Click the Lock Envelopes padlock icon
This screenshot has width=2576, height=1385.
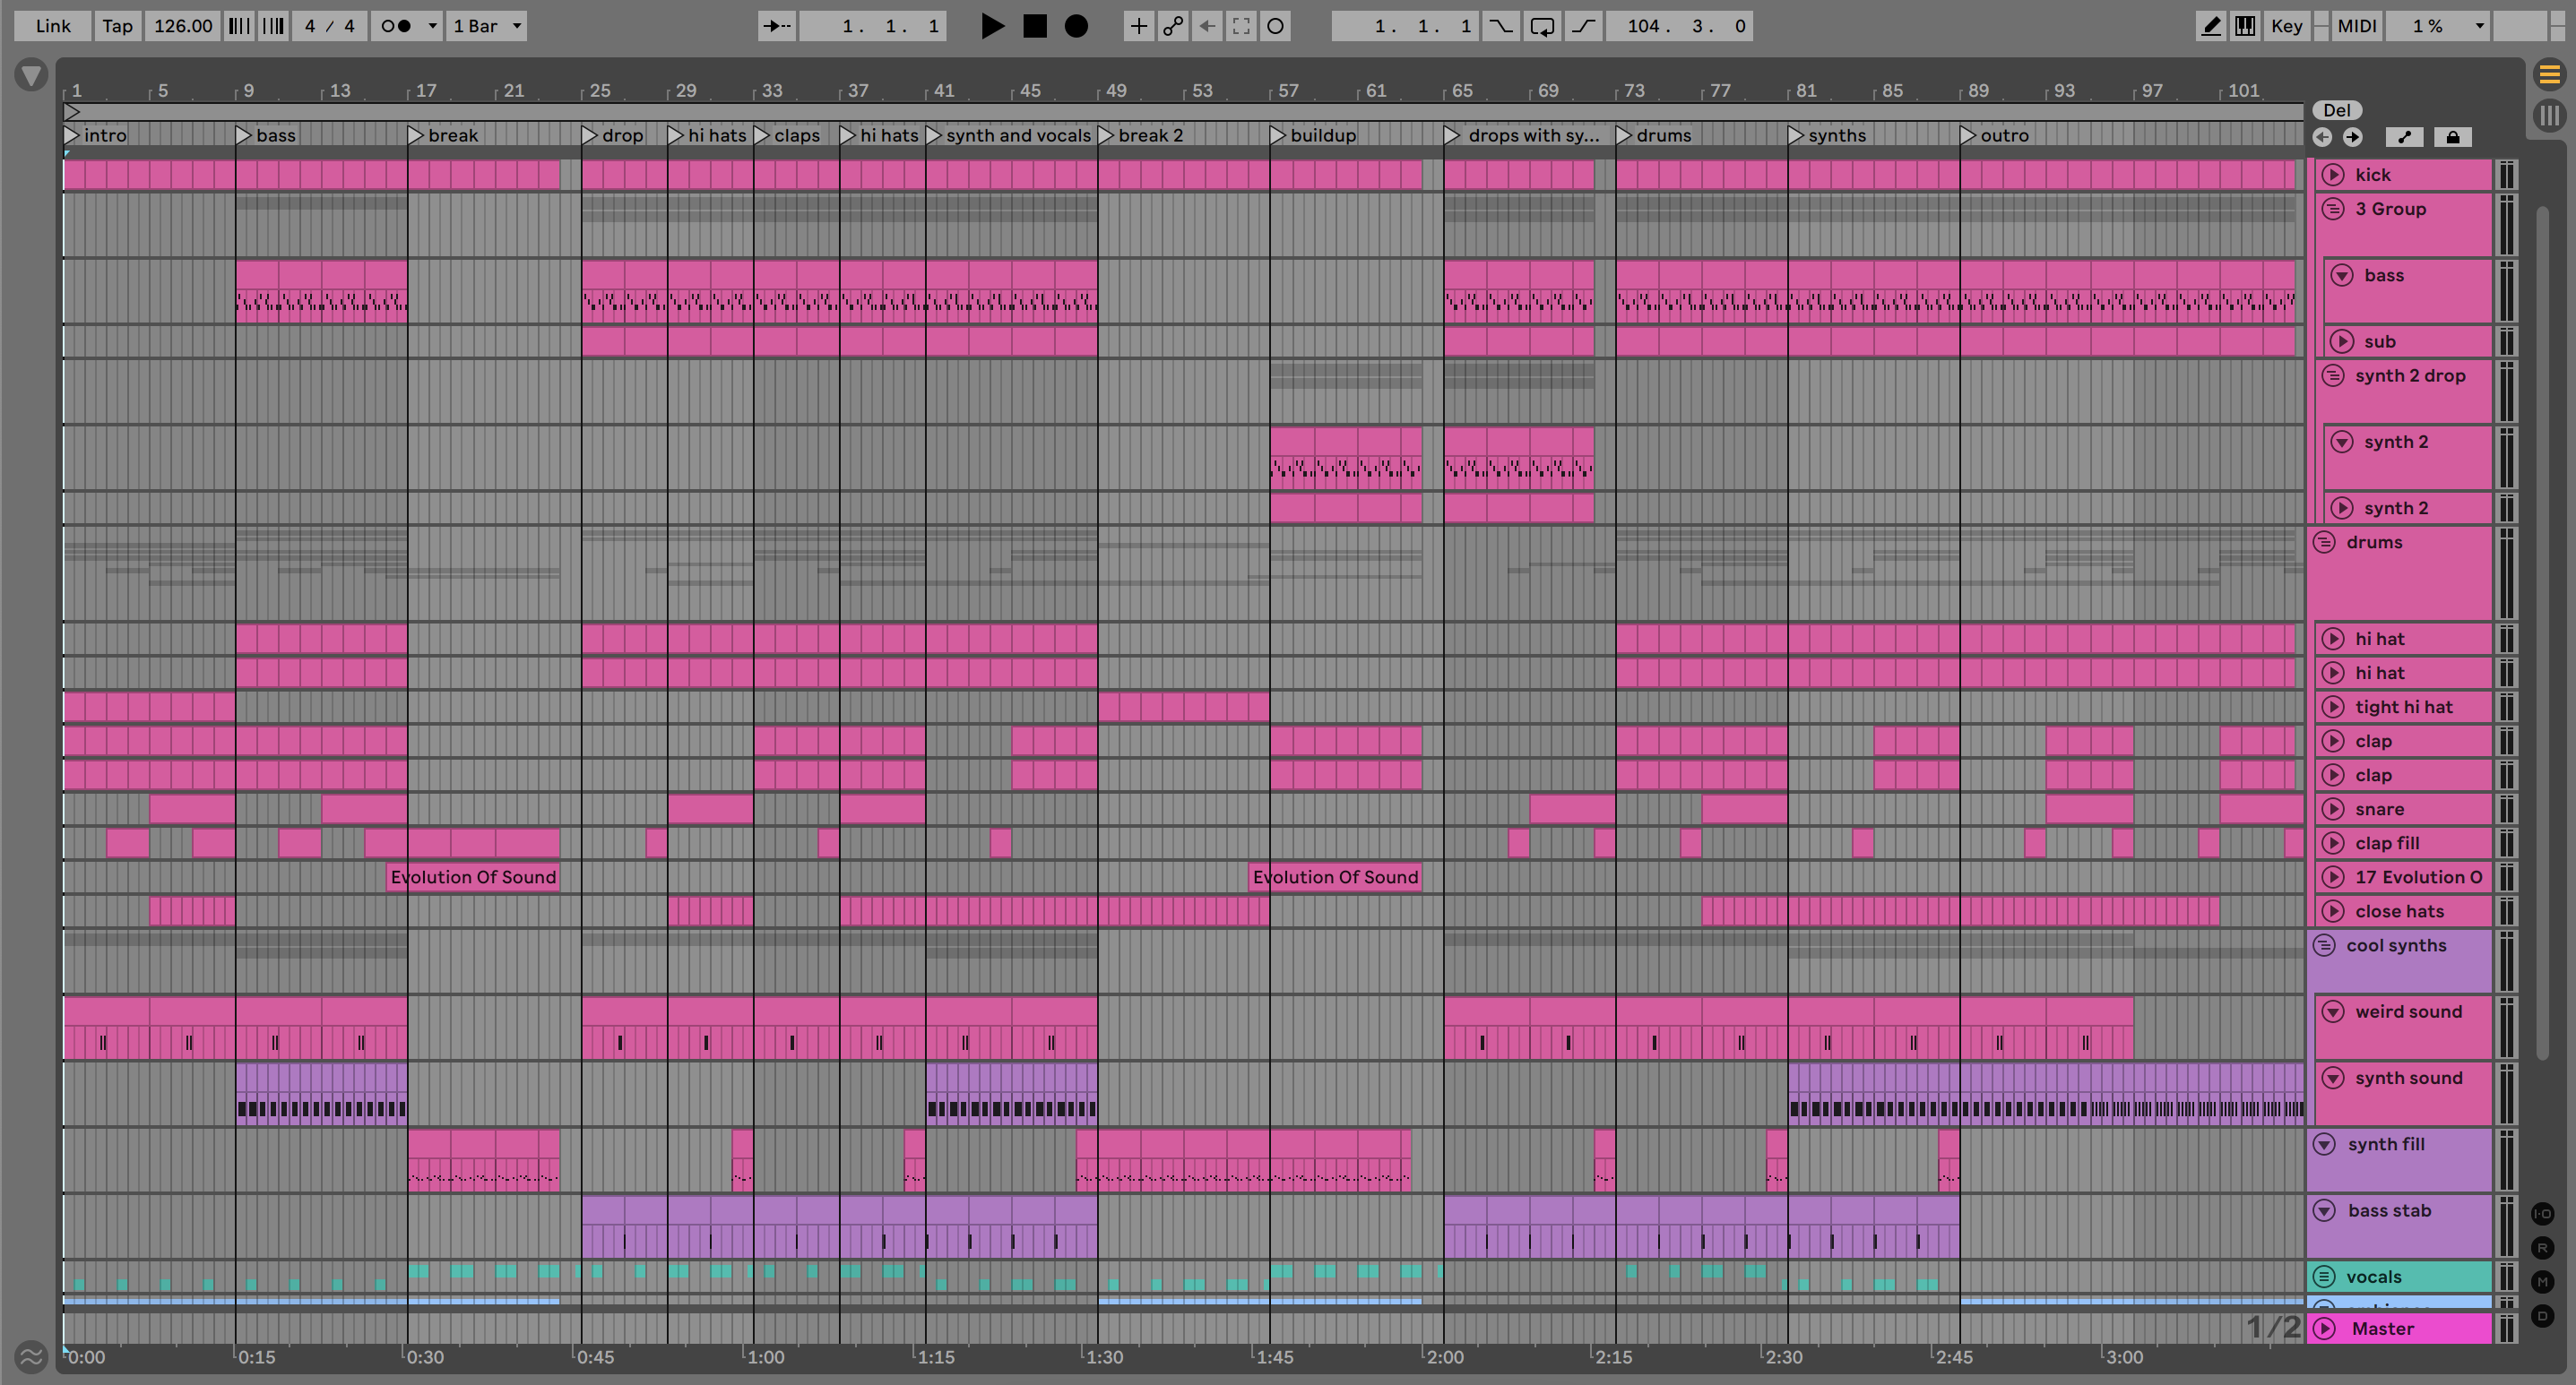(2452, 137)
